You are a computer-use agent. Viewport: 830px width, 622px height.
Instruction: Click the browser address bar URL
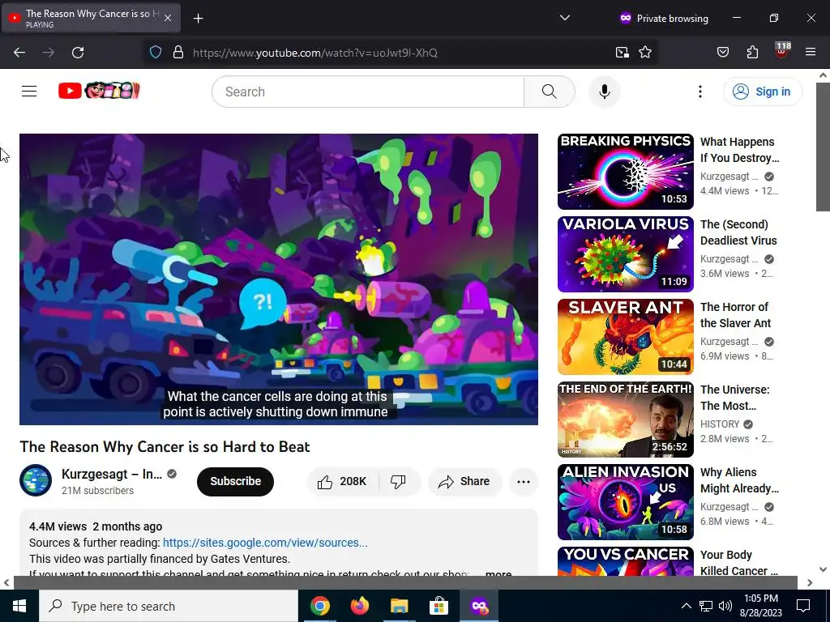pos(315,53)
